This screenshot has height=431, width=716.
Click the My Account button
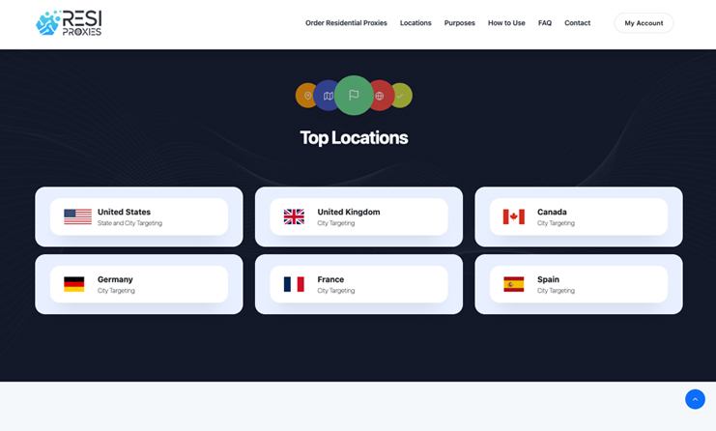[x=644, y=23]
